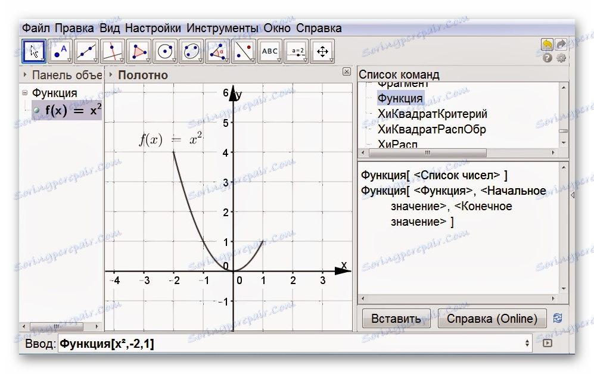Viewport: 594px width, 374px height.
Task: Activate the Angle measurement tool
Action: (x=217, y=51)
